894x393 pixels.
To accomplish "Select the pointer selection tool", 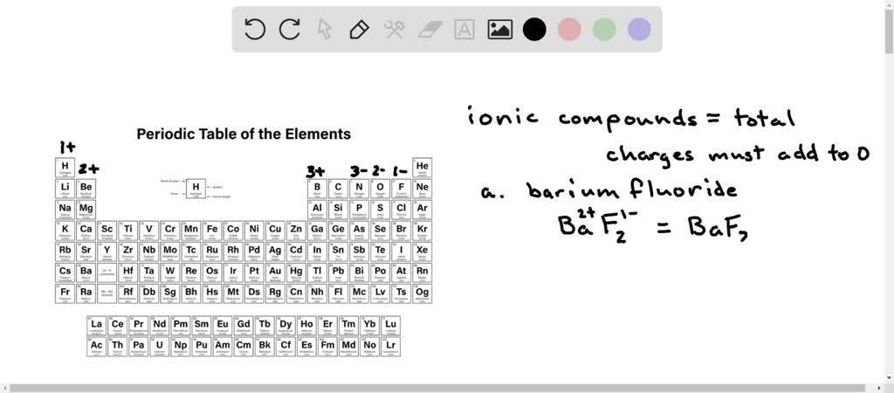I will [x=324, y=30].
